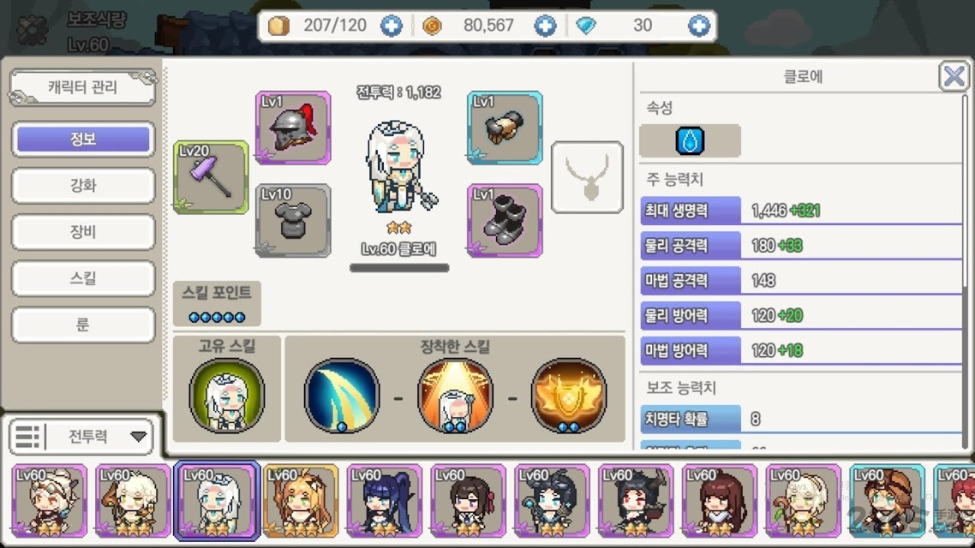Tap the blue slash equipped skill icon
This screenshot has height=548, width=975.
[341, 395]
